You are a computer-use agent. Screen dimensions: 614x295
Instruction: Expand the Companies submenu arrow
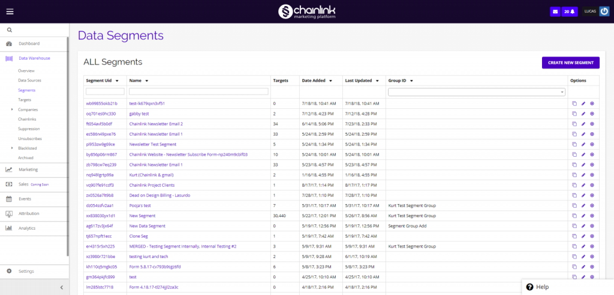tap(12, 110)
